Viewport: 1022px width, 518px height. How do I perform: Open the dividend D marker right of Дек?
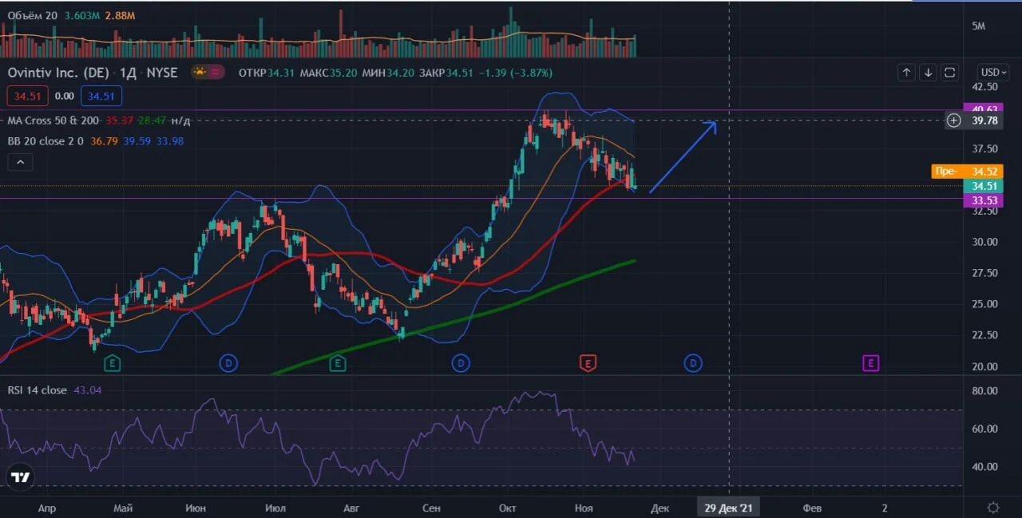point(692,364)
